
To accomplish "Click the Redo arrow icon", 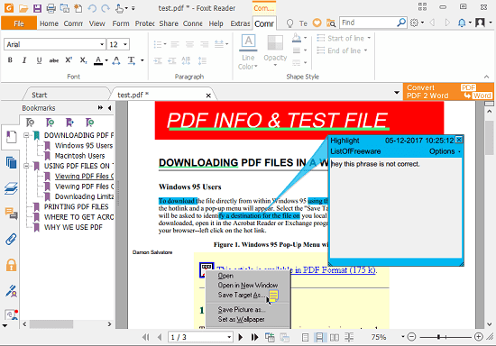I will pos(106,8).
